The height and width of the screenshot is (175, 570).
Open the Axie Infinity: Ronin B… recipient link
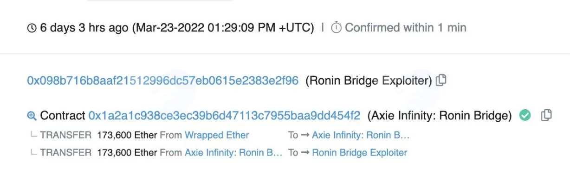(361, 135)
